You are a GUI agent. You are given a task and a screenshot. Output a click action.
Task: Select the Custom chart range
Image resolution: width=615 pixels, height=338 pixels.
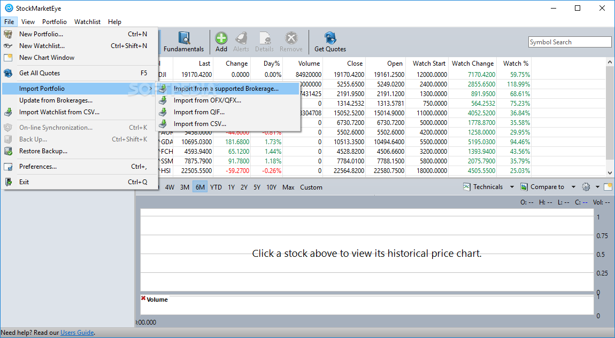point(311,187)
